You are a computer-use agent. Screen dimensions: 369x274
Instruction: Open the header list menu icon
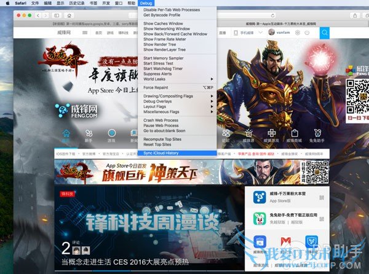(85, 33)
